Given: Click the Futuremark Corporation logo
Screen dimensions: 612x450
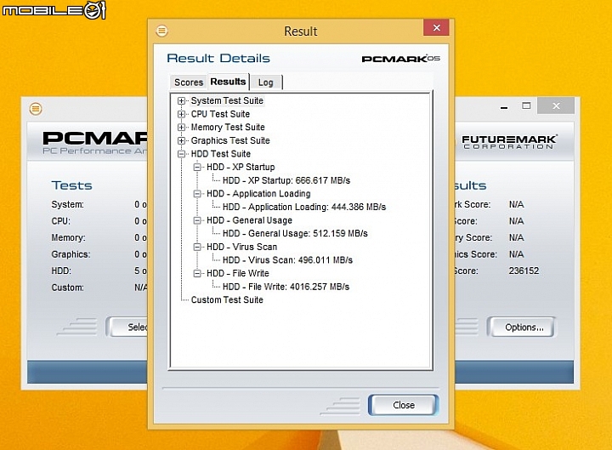Looking at the screenshot, I should click(x=509, y=142).
